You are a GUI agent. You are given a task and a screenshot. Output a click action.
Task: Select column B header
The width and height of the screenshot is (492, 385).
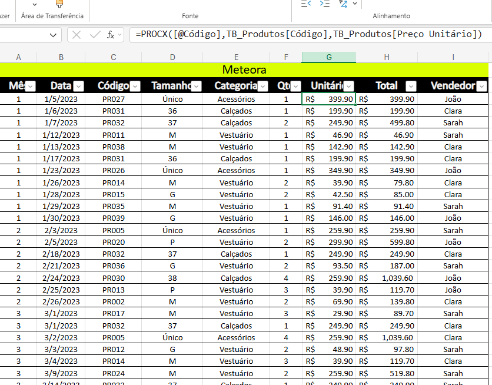(x=61, y=58)
